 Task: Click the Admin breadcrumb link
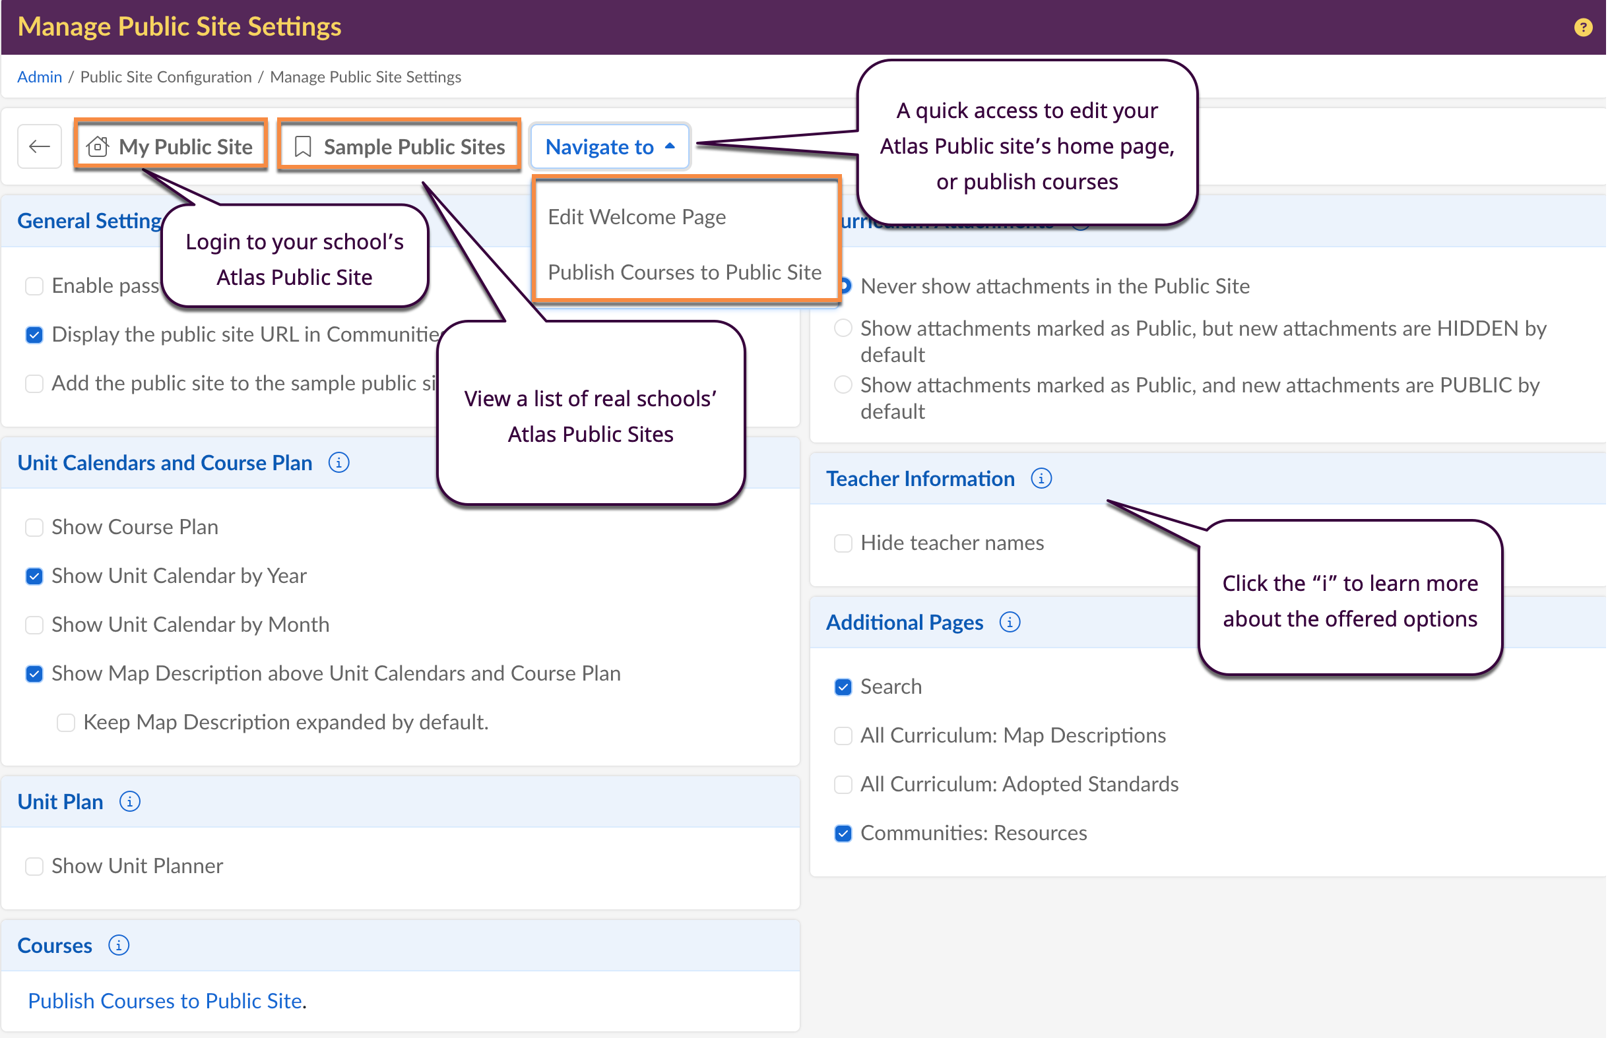39,77
